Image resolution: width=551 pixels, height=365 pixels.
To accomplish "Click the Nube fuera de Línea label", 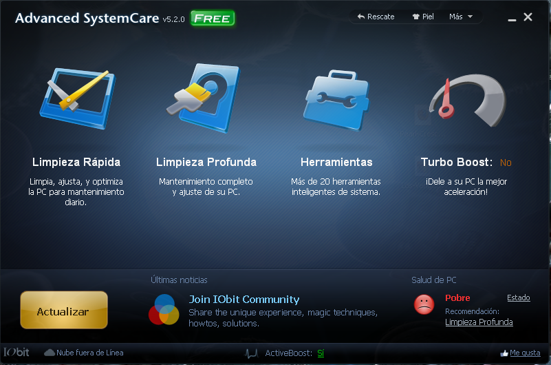I will 90,353.
